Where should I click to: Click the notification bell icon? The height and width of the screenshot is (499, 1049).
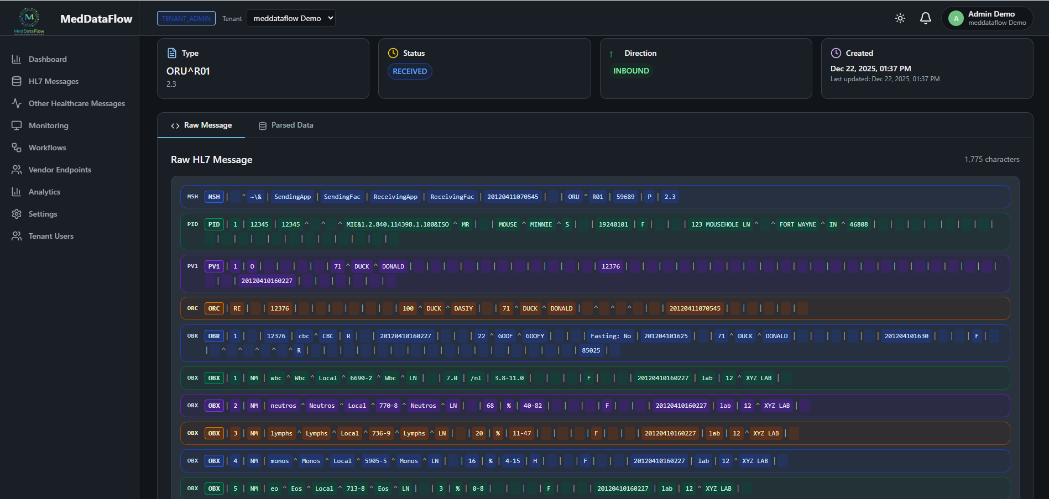pos(926,18)
